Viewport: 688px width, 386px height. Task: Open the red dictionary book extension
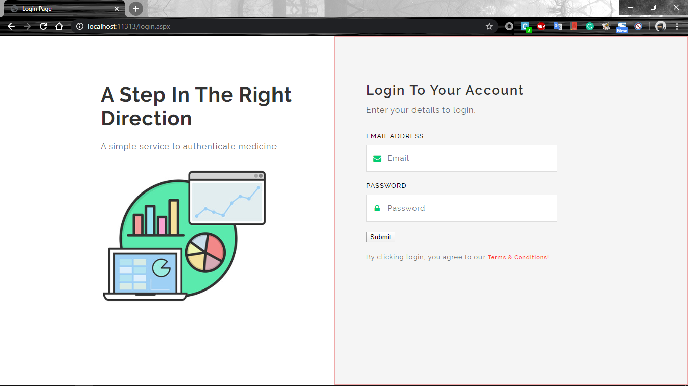coord(574,26)
